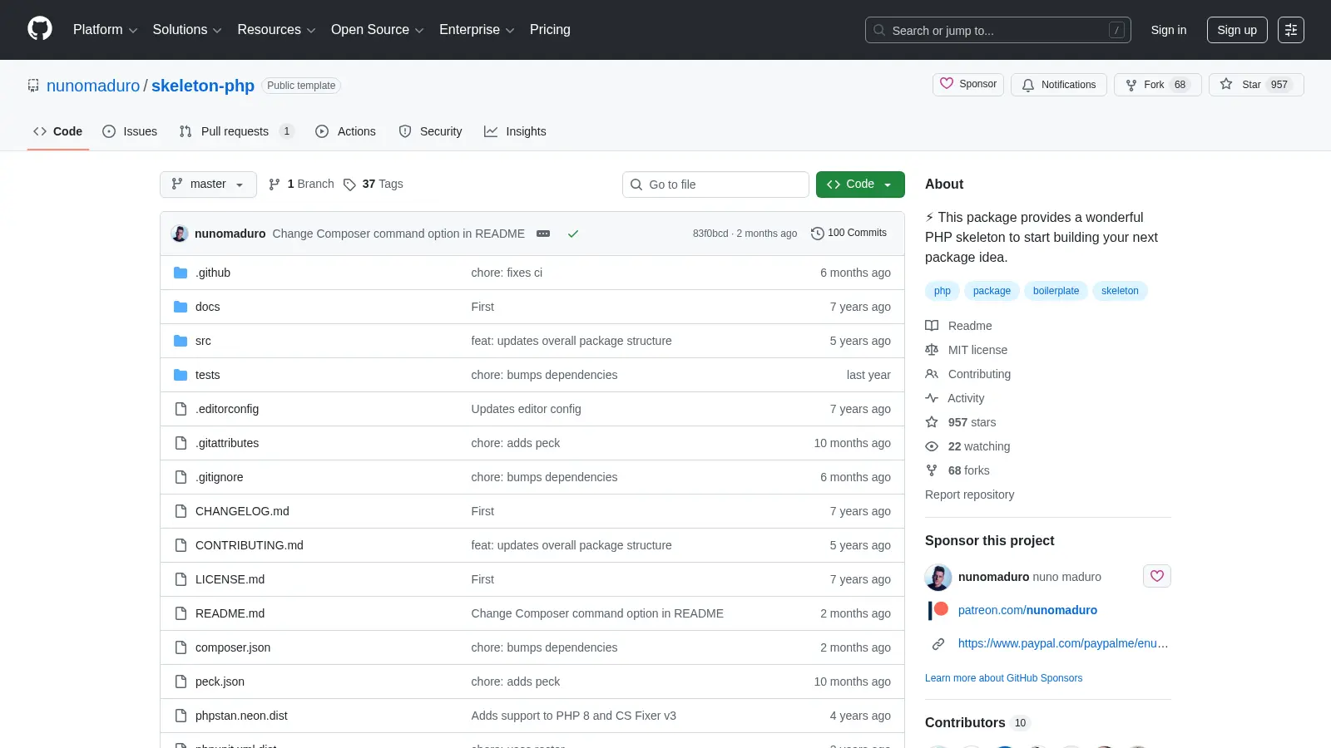The height and width of the screenshot is (748, 1331).
Task: Open nunomaduro owner profile link
Action: pos(93,86)
